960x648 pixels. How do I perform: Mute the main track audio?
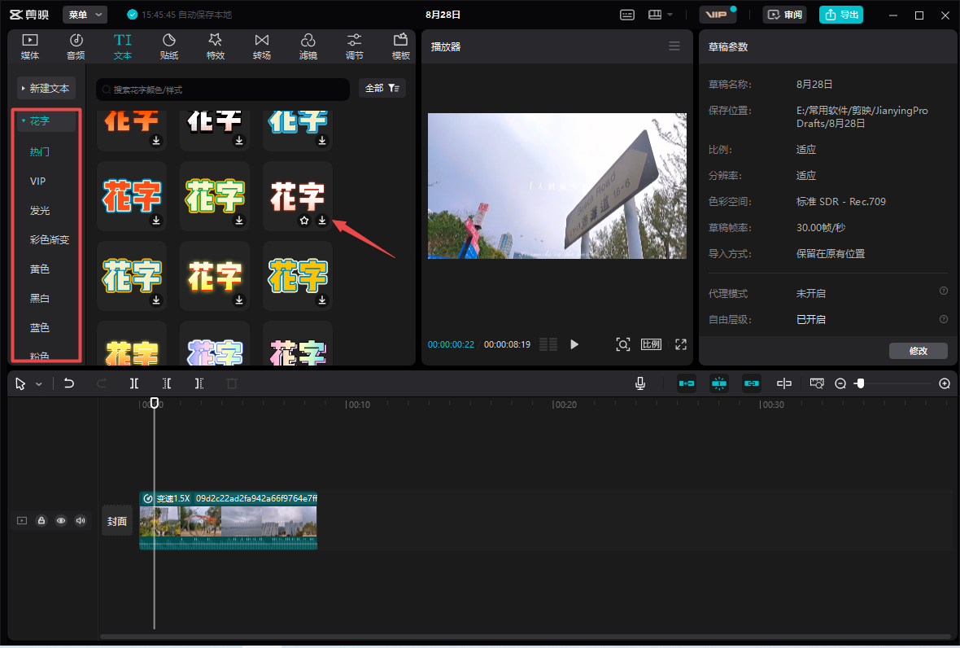(x=81, y=521)
